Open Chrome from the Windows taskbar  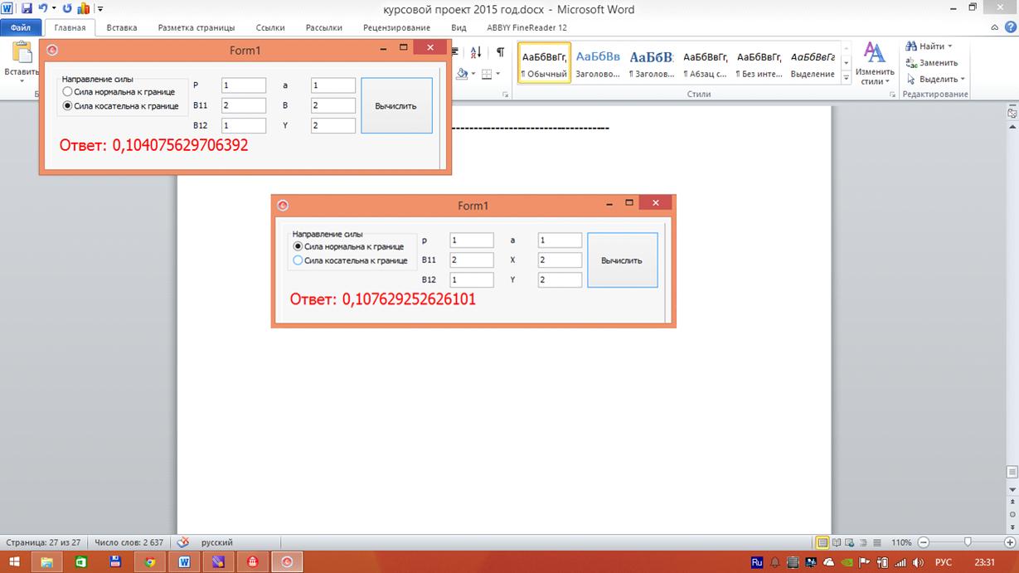click(149, 562)
